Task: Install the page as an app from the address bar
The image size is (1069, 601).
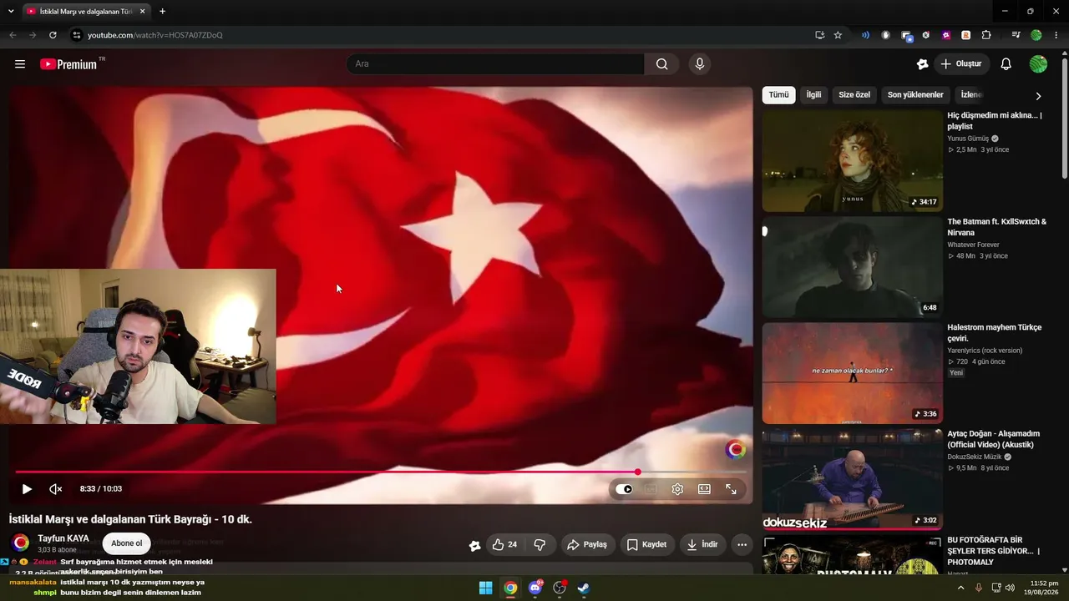Action: click(819, 35)
